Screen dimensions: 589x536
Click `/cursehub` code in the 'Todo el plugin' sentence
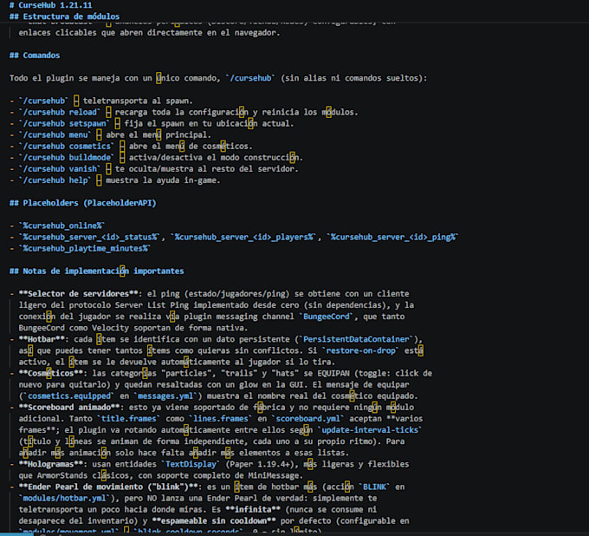tap(250, 78)
